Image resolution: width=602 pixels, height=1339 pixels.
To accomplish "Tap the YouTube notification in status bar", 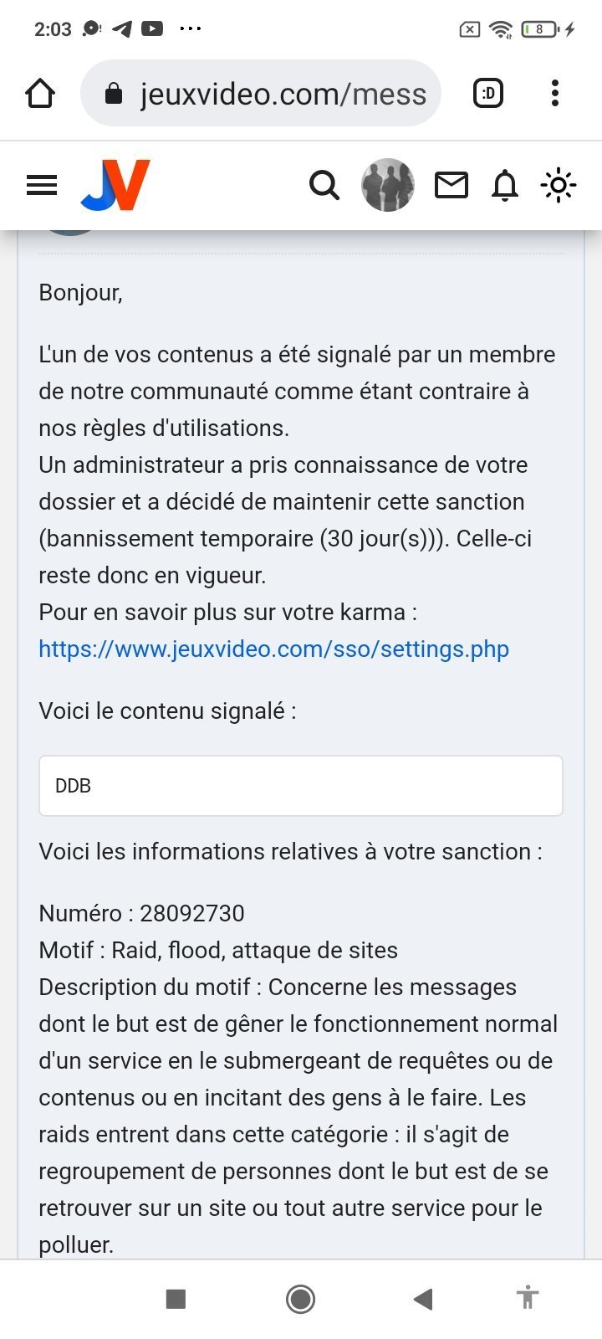I will (152, 29).
